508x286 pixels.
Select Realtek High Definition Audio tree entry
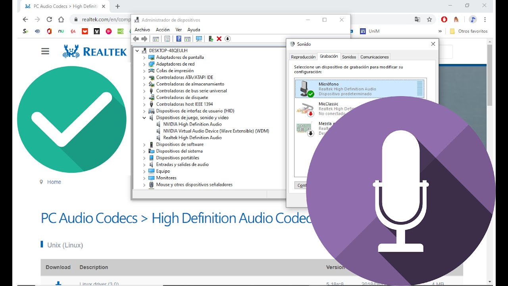pos(192,137)
